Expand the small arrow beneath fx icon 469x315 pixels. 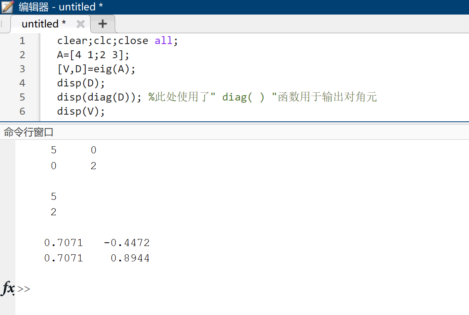pyautogui.click(x=13, y=295)
